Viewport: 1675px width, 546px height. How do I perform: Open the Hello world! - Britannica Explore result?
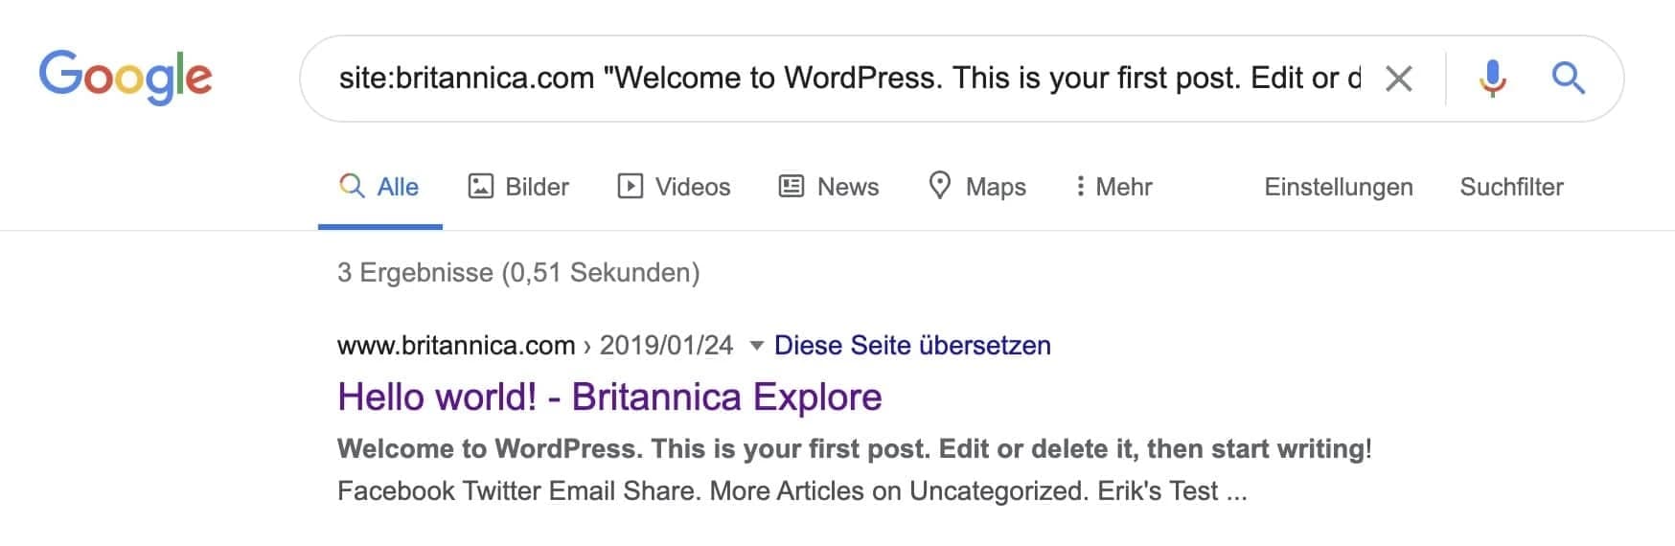[x=609, y=398]
